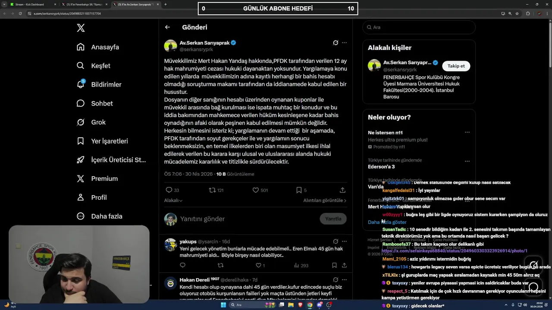Open Bildirimler notifications
This screenshot has width=552, height=310.
pos(99,84)
